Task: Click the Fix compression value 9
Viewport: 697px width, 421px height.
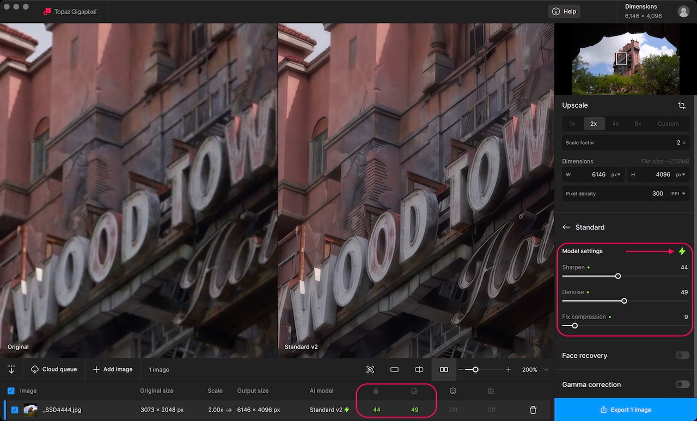Action: pos(686,317)
